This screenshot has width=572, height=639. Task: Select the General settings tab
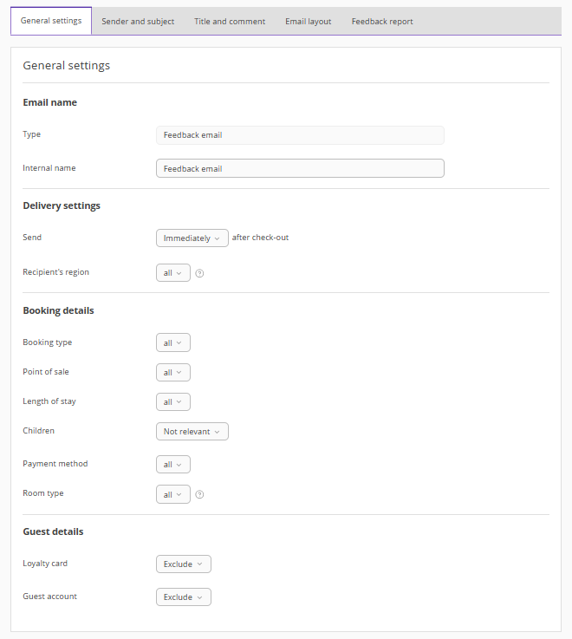(x=51, y=21)
